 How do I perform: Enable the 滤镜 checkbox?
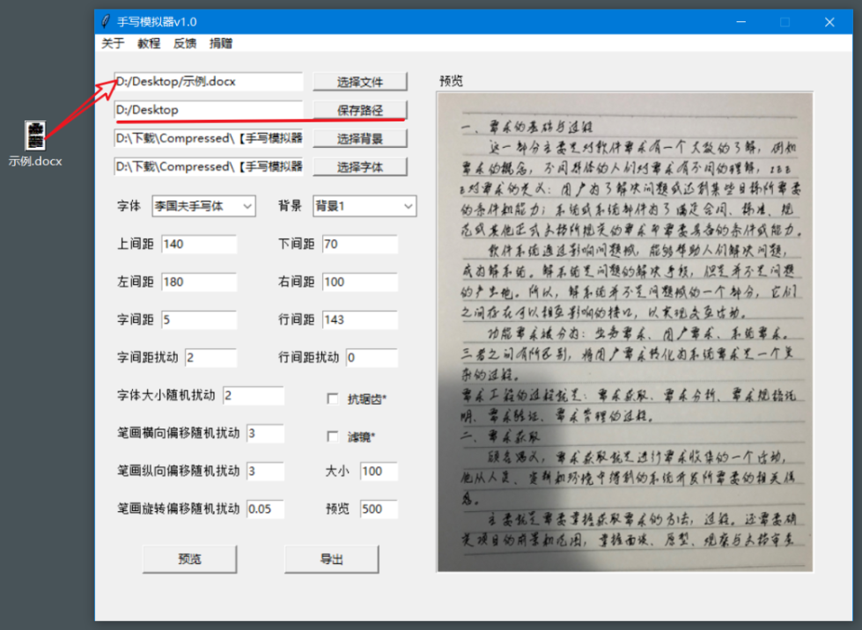[x=333, y=436]
